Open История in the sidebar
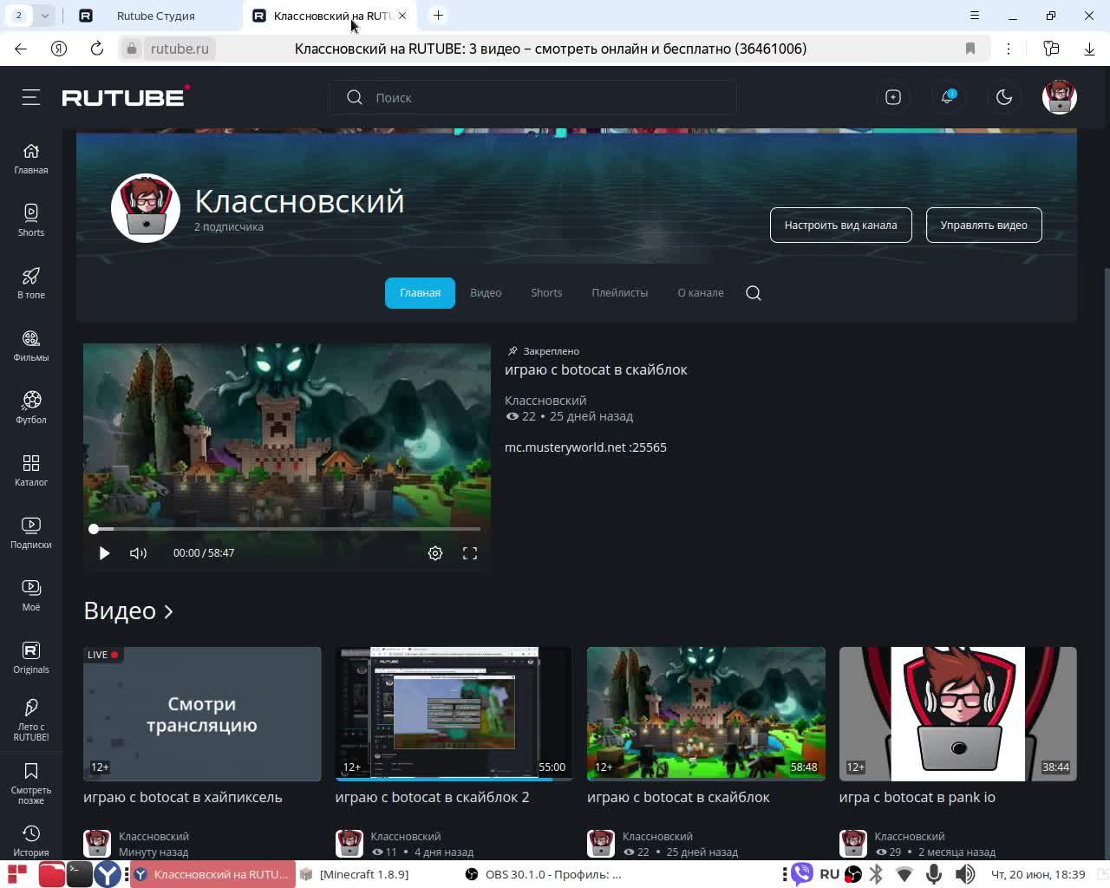 click(31, 841)
